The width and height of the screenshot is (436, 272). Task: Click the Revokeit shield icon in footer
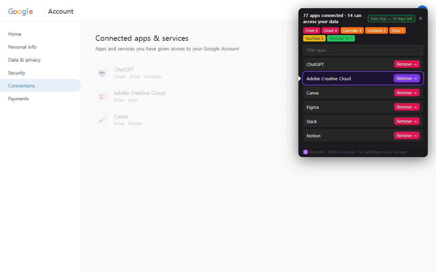306,152
